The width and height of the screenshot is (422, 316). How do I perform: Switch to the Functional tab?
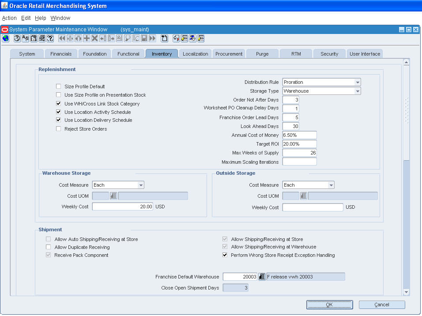click(x=128, y=54)
